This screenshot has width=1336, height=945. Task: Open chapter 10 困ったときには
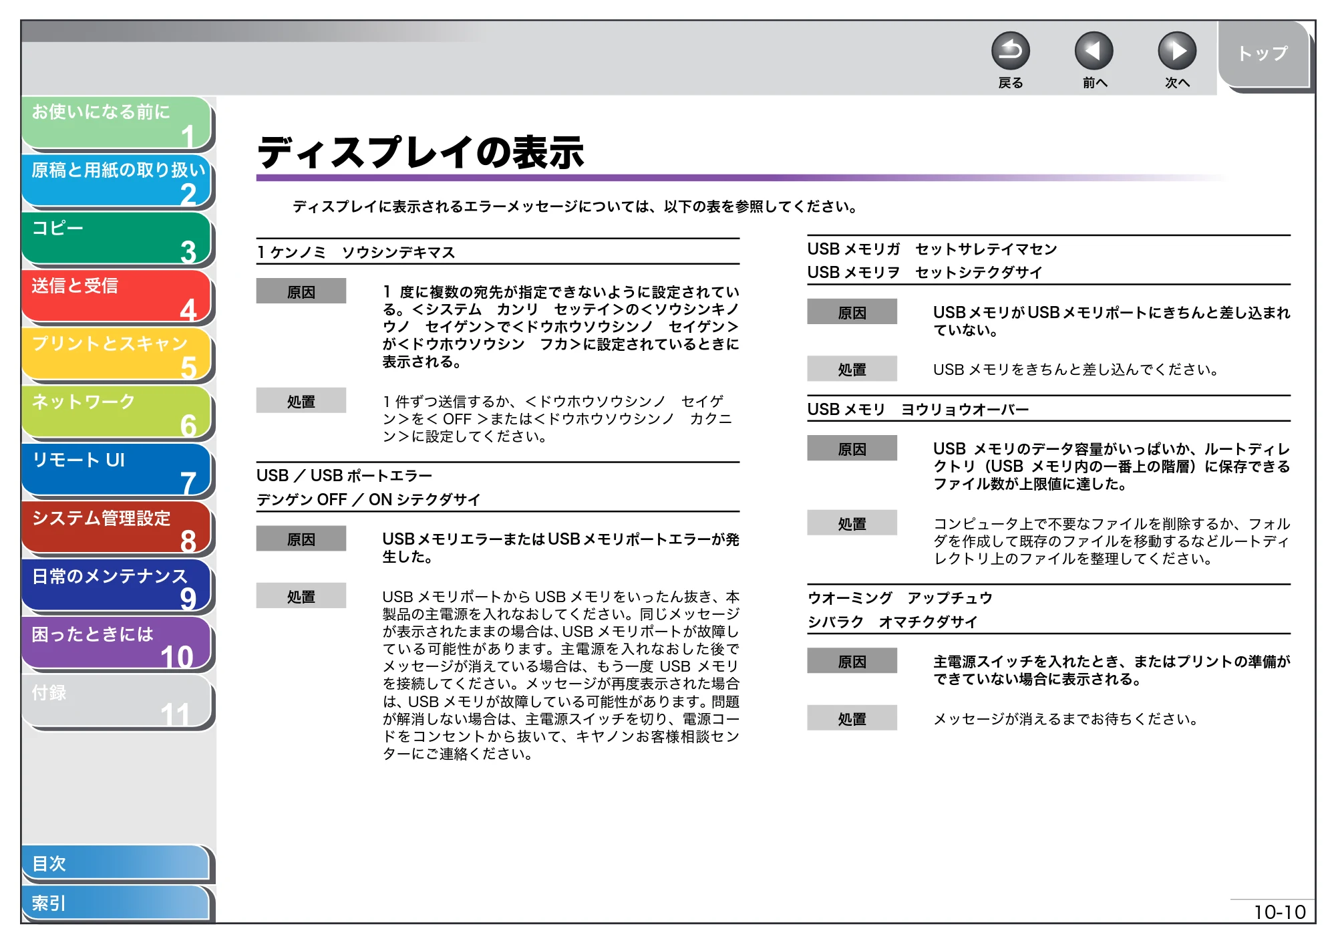117,644
